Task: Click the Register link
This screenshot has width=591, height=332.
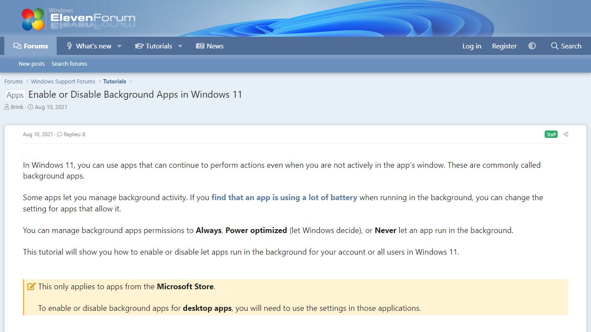Action: (504, 46)
